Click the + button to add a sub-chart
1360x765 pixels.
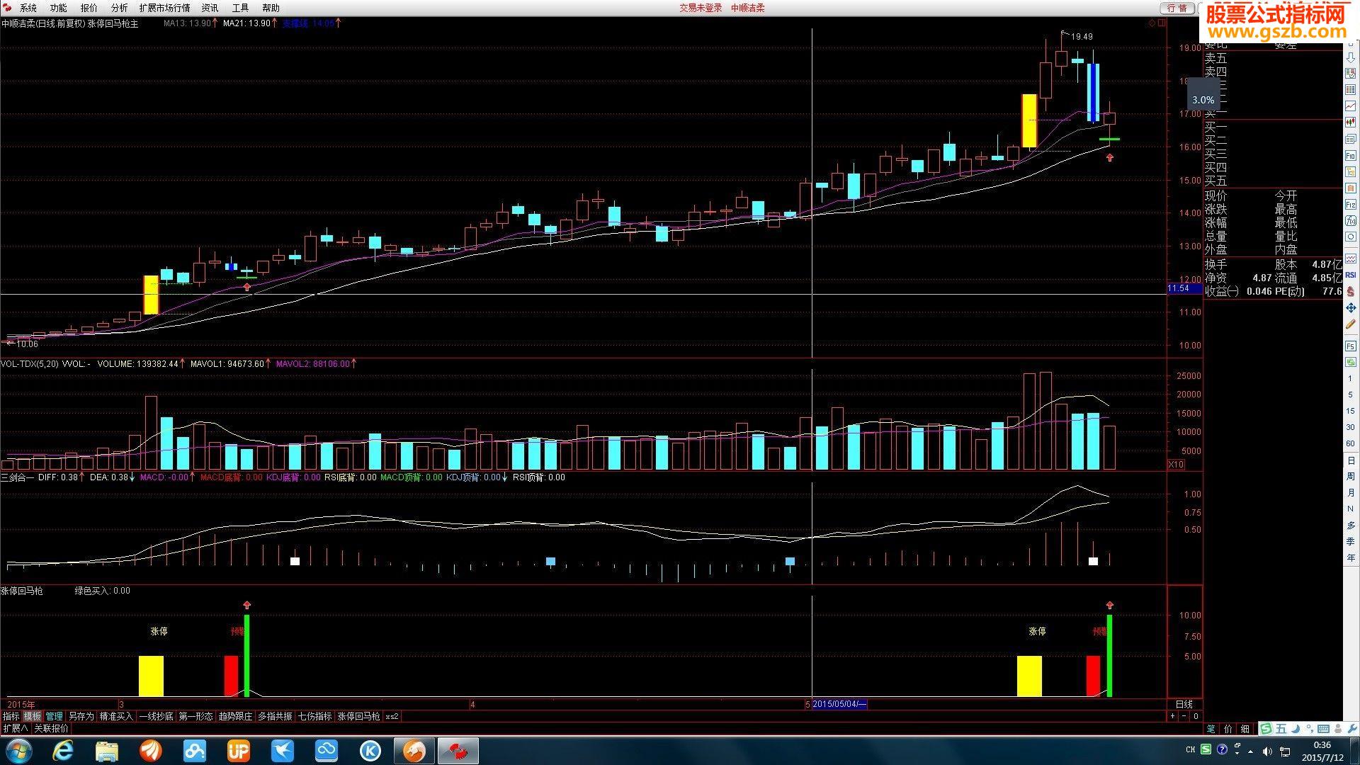click(x=1172, y=716)
